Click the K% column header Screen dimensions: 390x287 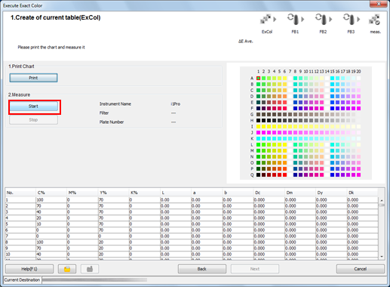coord(145,193)
